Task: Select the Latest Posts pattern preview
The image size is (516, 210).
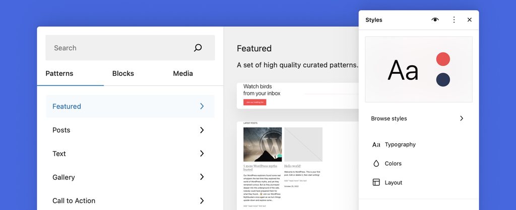Action: (x=298, y=166)
